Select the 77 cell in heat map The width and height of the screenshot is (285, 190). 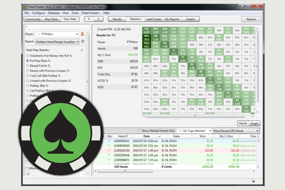[x=210, y=81]
